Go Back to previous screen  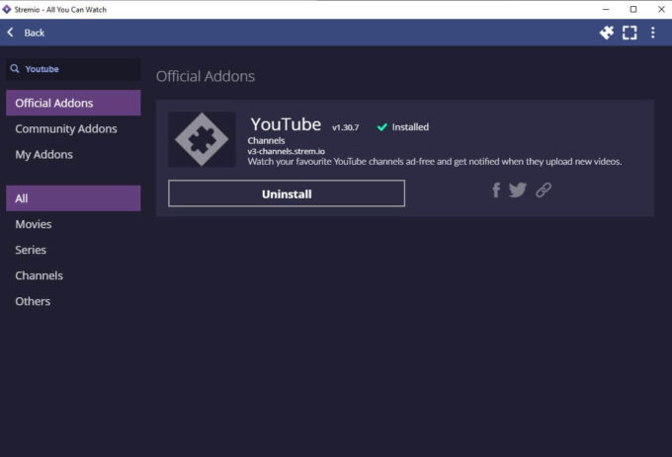pos(35,33)
